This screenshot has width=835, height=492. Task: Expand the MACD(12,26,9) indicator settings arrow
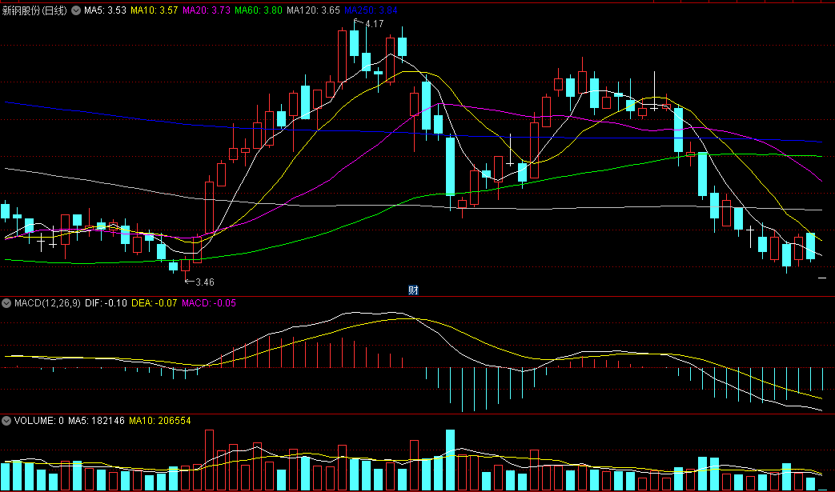coord(6,303)
